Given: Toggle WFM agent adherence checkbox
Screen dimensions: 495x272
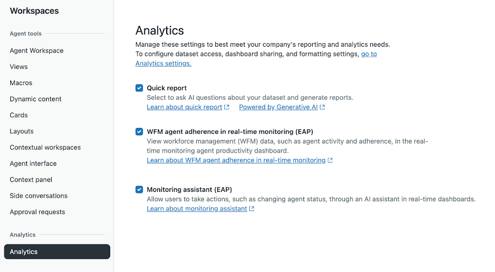Looking at the screenshot, I should pos(139,132).
